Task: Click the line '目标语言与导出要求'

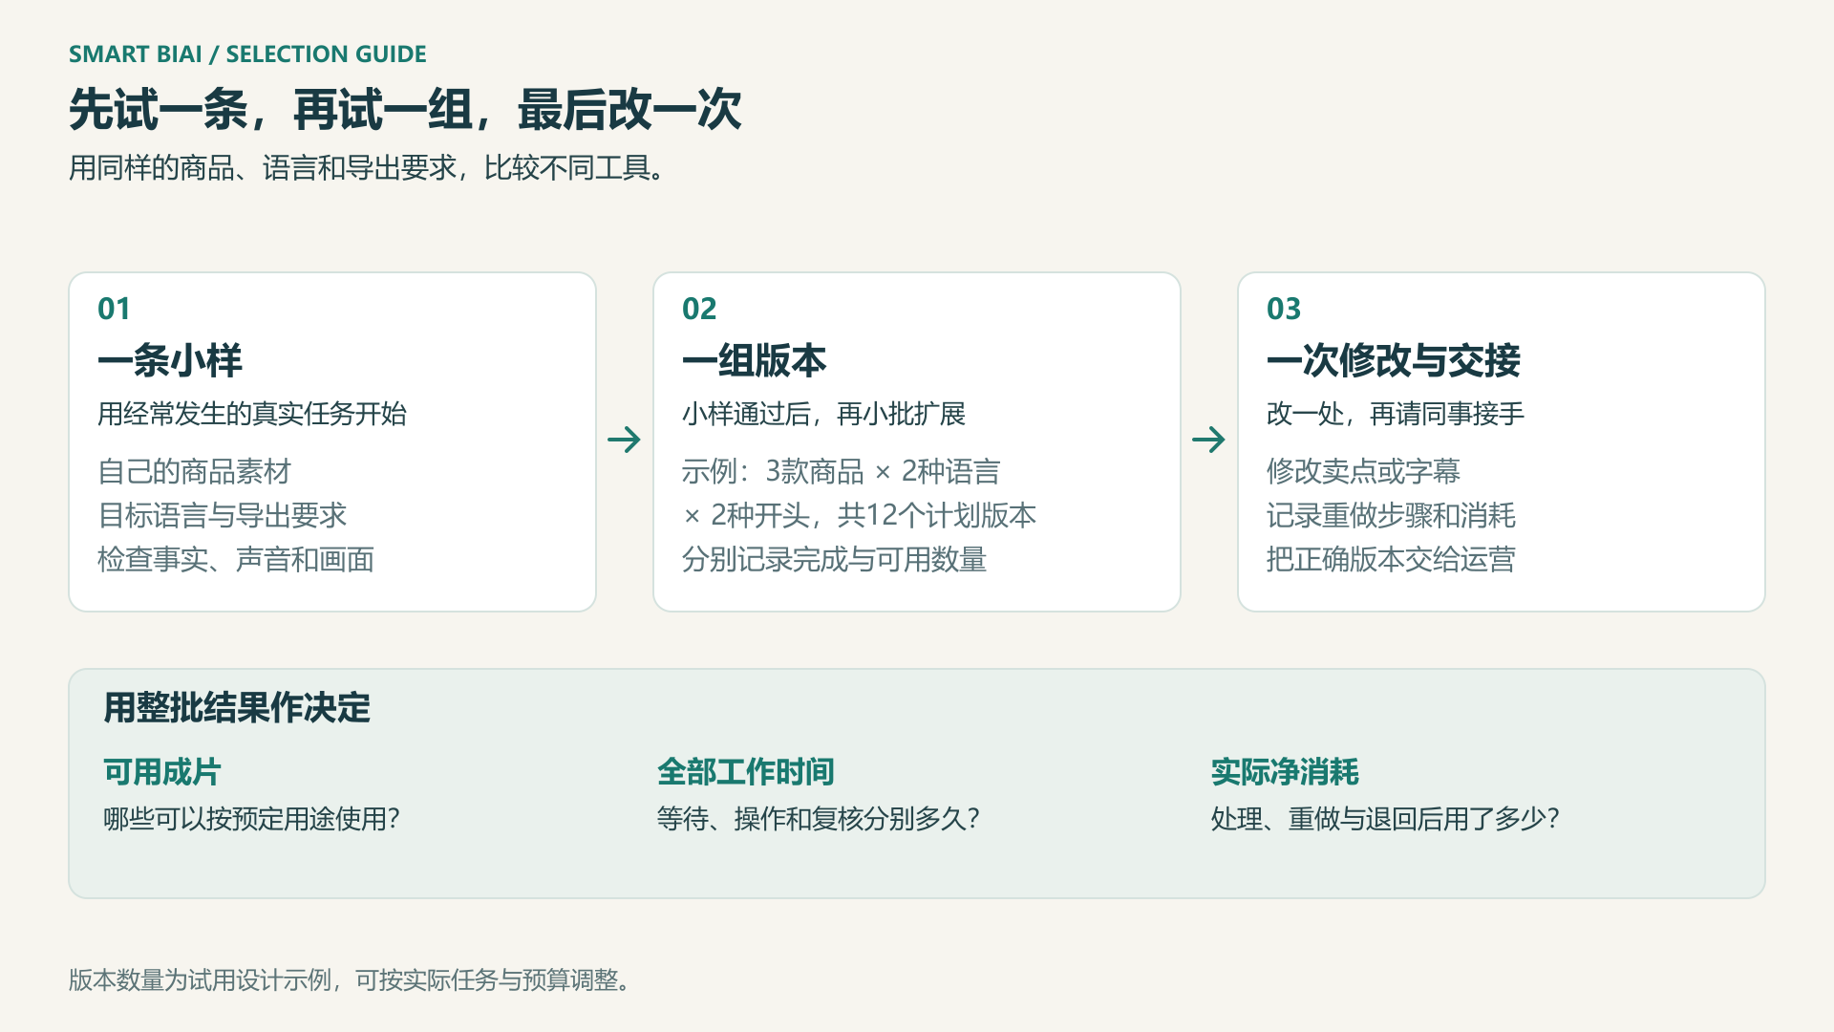Action: [222, 515]
